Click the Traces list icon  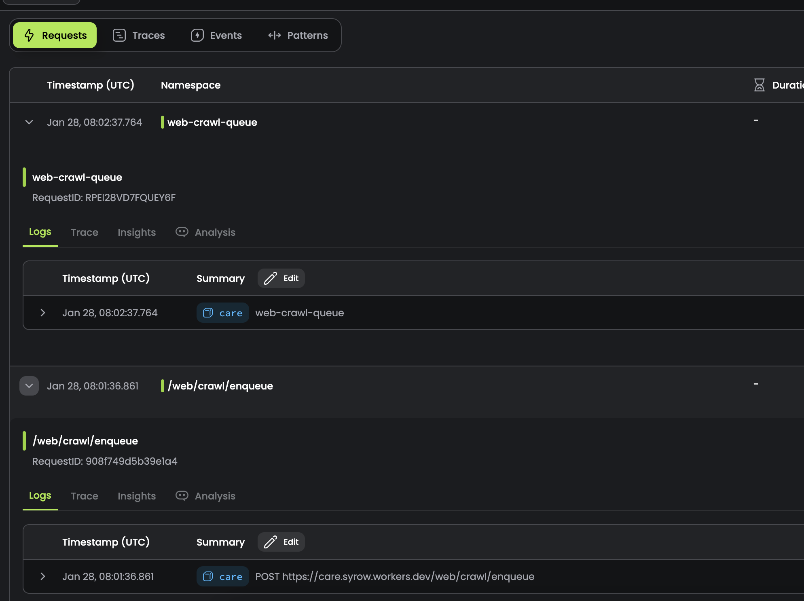[119, 35]
